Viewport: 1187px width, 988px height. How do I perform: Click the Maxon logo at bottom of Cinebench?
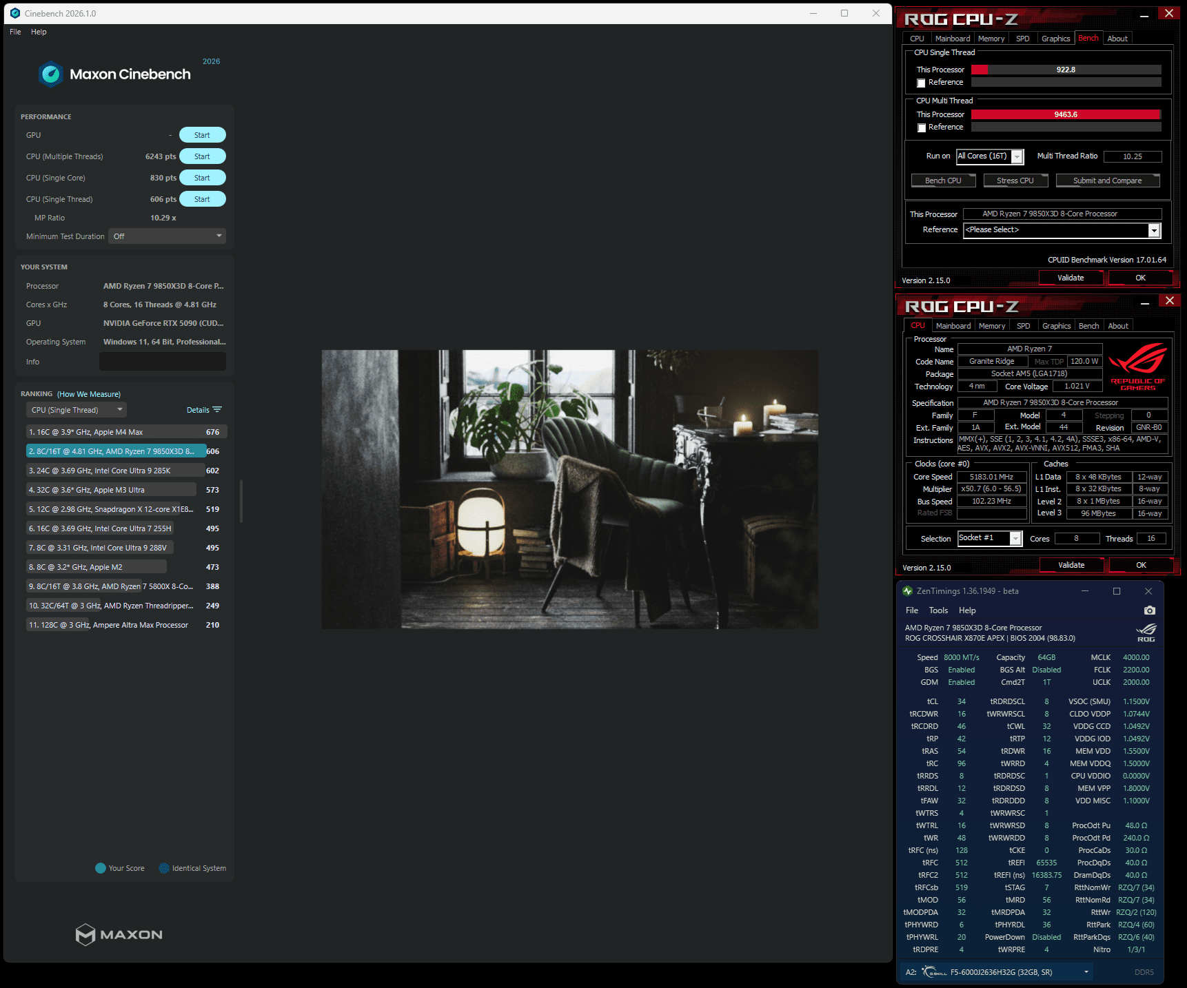[119, 934]
